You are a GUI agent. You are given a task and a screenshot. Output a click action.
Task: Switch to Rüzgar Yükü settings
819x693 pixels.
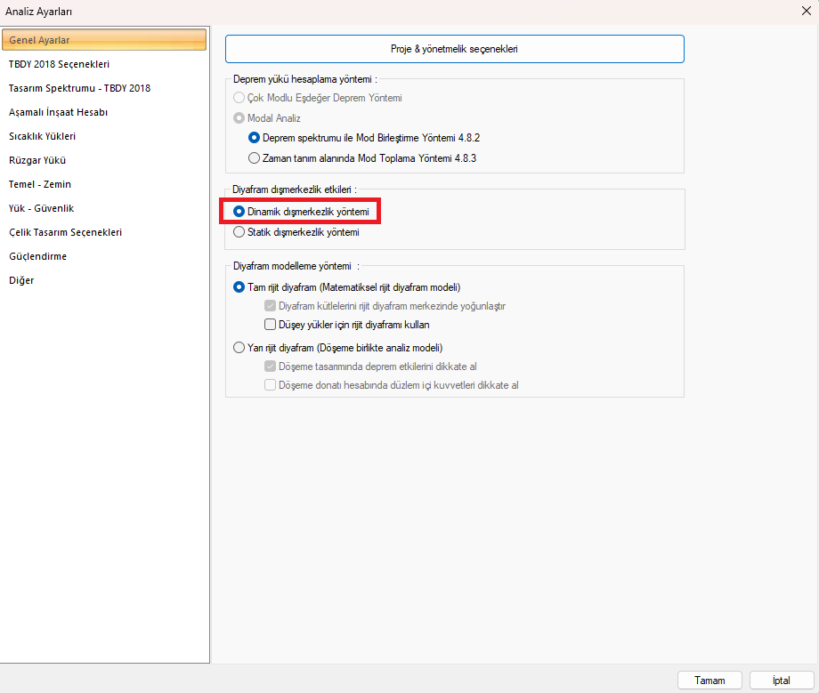pos(37,160)
